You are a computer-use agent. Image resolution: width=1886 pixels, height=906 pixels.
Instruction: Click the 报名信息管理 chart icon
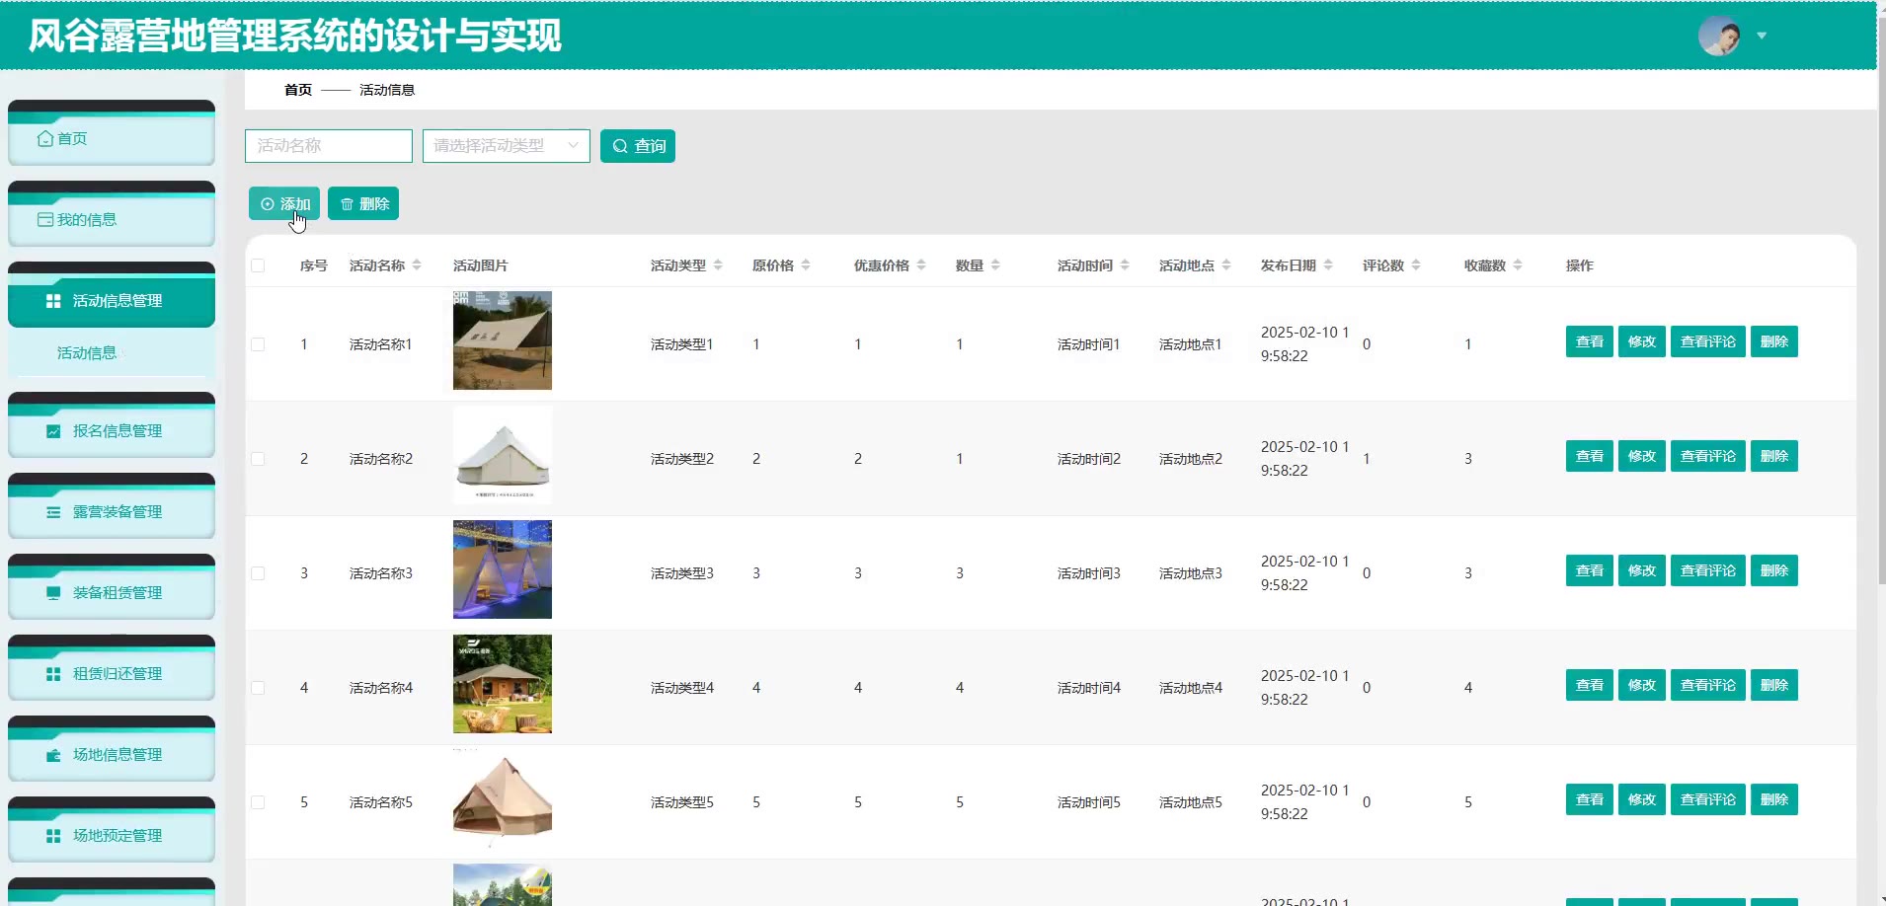[x=53, y=431]
